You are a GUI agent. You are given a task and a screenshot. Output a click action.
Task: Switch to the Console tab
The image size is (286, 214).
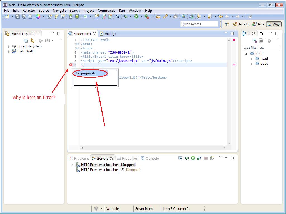150,158
